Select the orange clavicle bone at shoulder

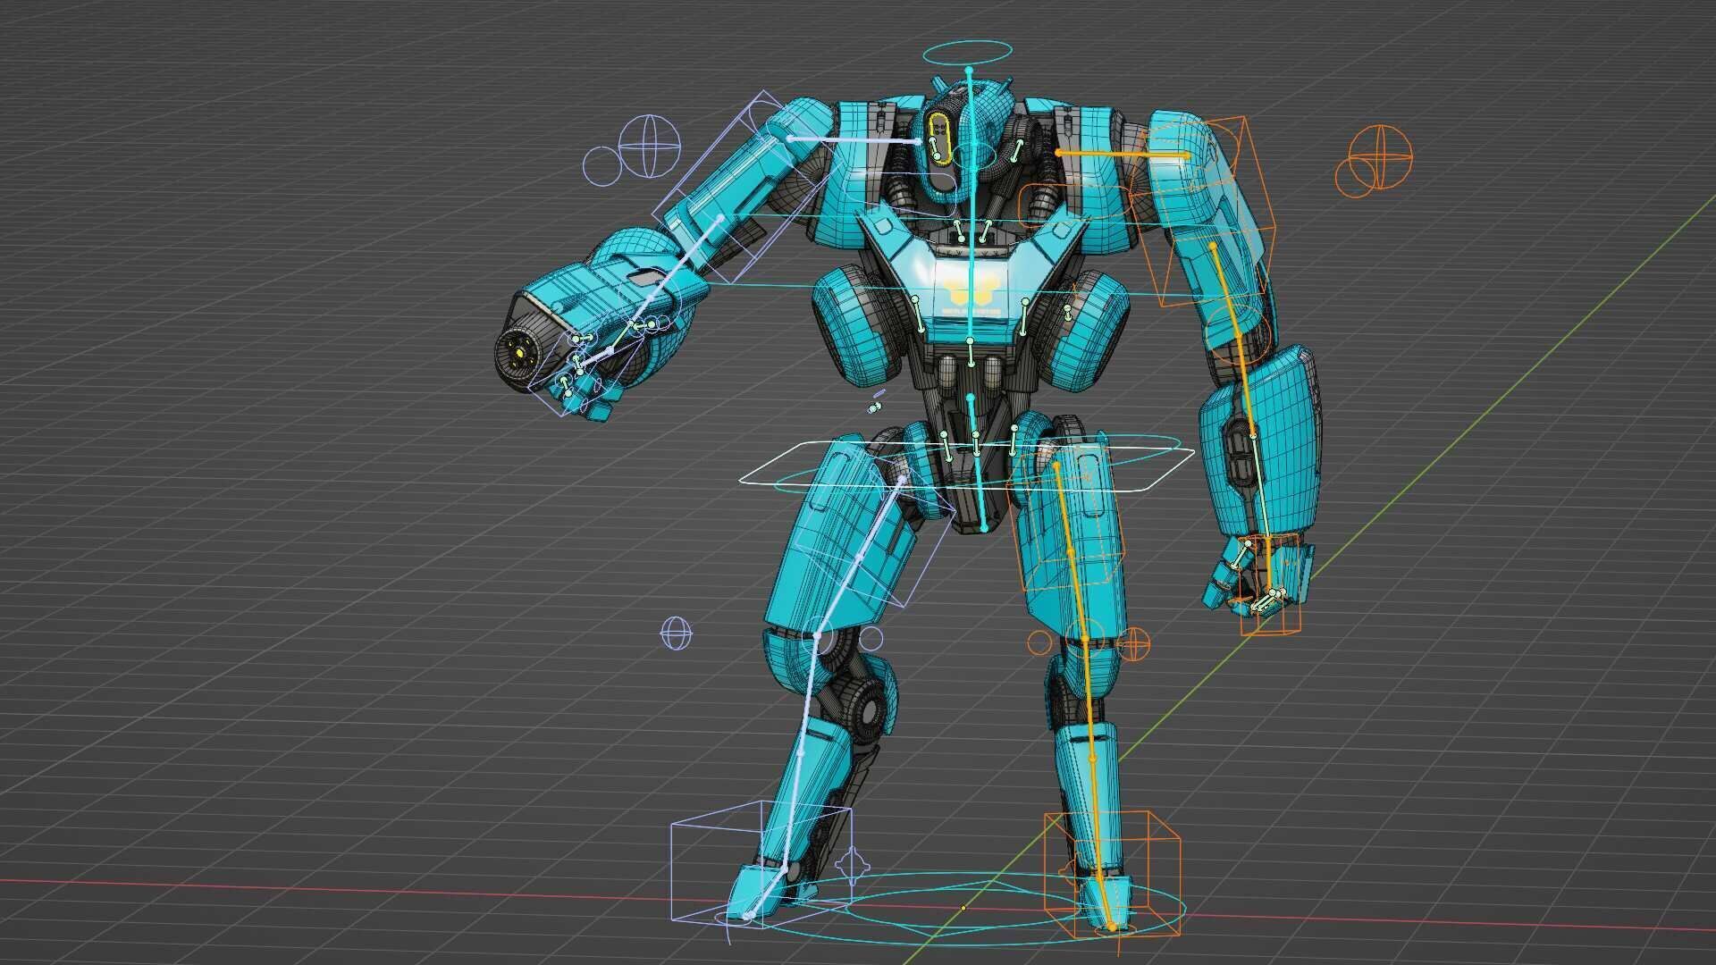point(1123,155)
